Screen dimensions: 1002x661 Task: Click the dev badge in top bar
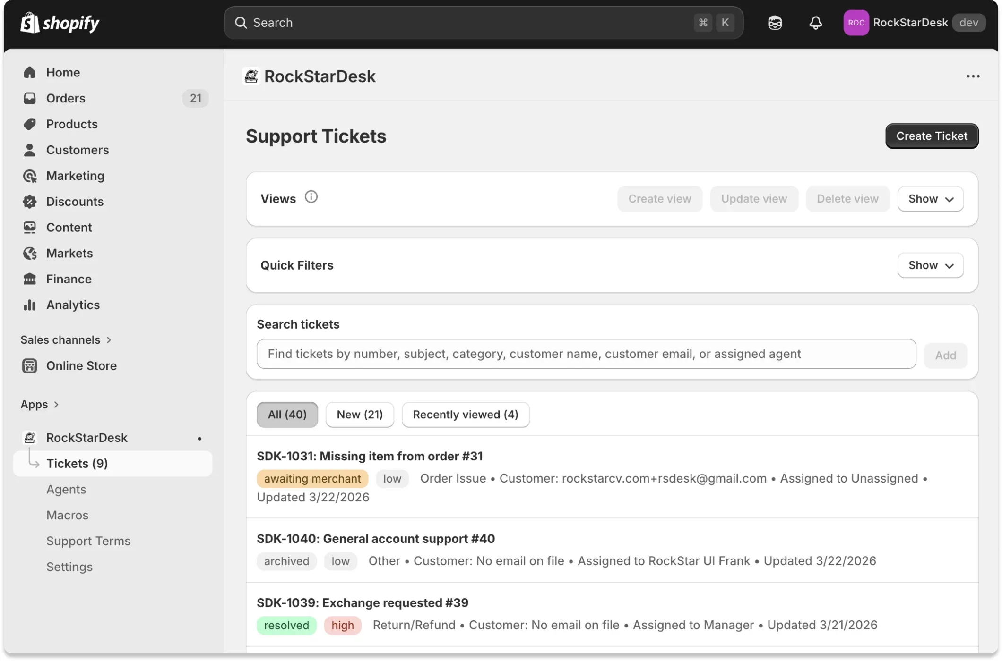point(968,23)
